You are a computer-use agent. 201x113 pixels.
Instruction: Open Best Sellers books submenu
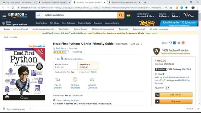click(65, 29)
